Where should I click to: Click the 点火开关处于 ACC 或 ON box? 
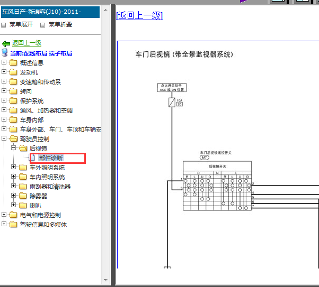(x=172, y=88)
